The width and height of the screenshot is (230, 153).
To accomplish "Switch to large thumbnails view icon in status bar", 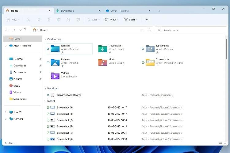I will coord(225,143).
